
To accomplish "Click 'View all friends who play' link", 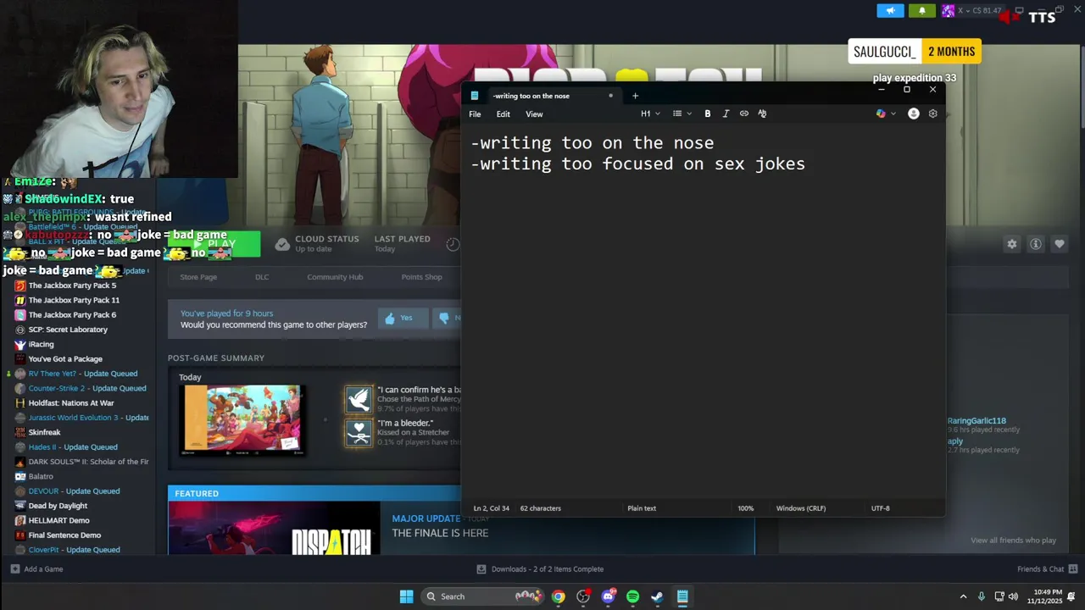I will pyautogui.click(x=1013, y=541).
